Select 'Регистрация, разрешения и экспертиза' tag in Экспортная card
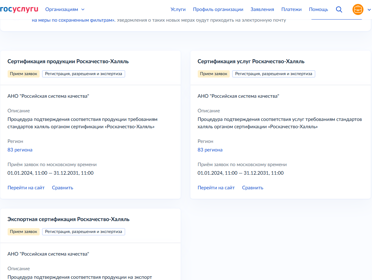 [x=83, y=232]
